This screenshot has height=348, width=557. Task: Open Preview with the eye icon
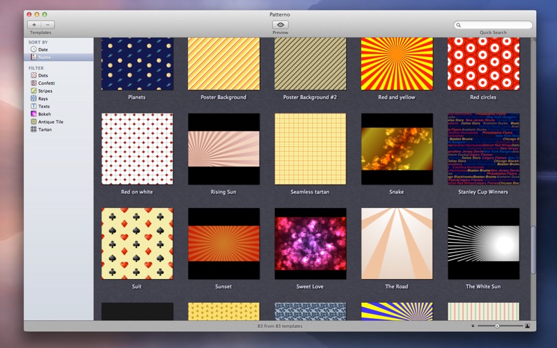(280, 24)
